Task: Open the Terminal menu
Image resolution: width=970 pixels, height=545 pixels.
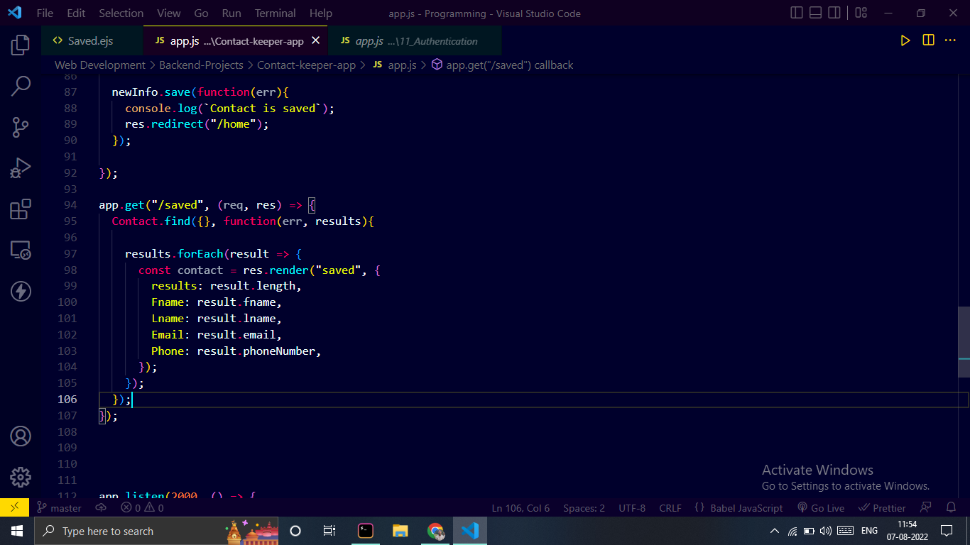Action: pos(276,13)
